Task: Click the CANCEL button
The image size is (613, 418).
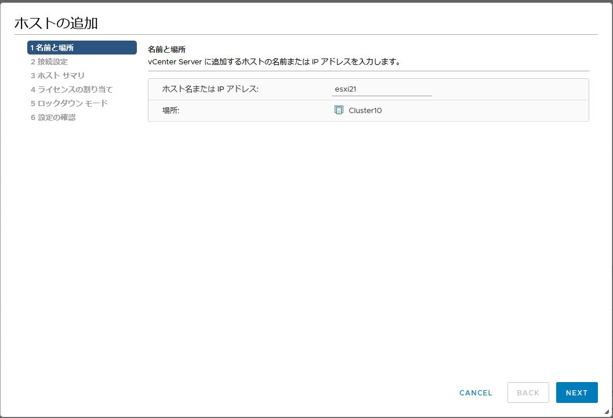Action: [x=476, y=392]
